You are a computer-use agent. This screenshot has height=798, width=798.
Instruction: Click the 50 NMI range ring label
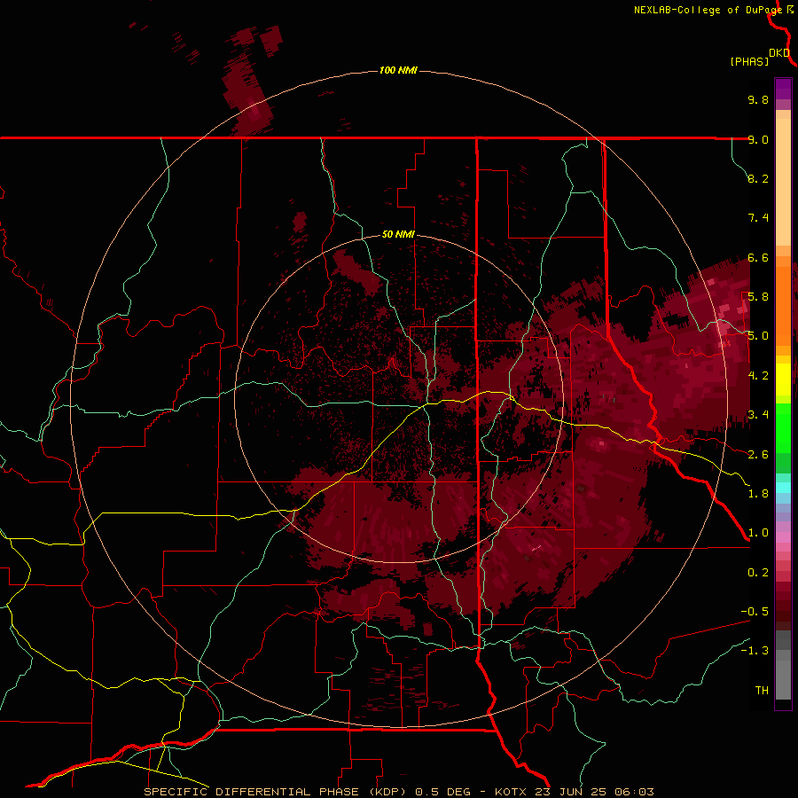(x=398, y=234)
